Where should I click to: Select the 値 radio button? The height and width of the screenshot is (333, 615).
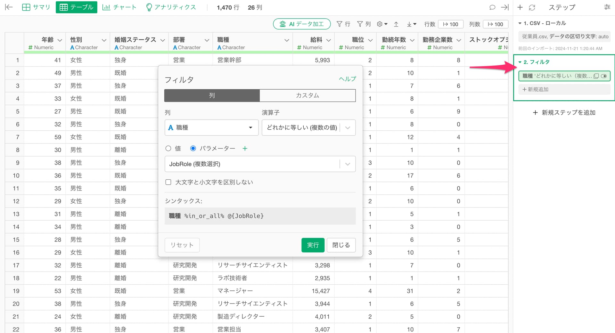coord(168,148)
